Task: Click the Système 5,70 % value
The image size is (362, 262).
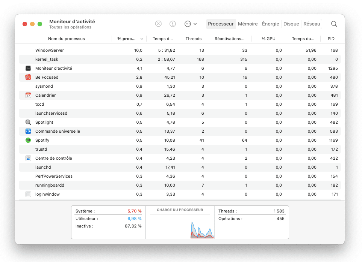Action: 134,211
